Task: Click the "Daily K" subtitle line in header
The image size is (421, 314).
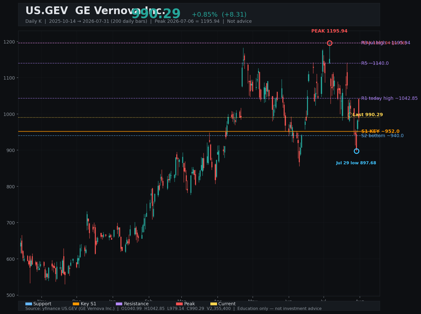Action: (139, 21)
